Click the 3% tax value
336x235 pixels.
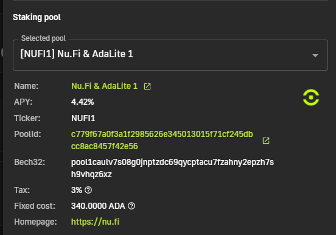pos(77,190)
